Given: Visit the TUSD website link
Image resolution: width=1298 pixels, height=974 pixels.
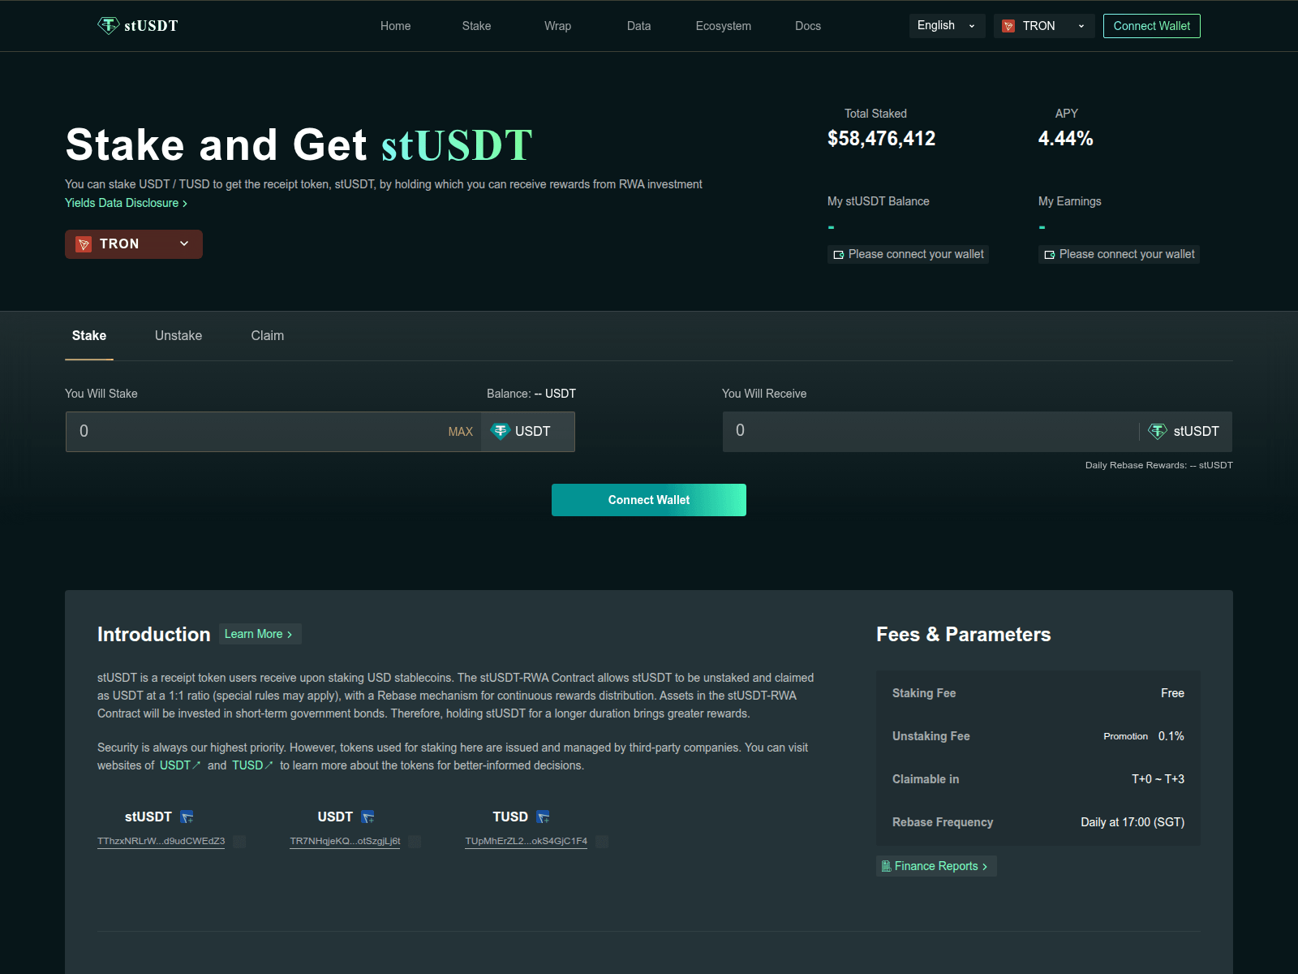Looking at the screenshot, I should tap(252, 765).
